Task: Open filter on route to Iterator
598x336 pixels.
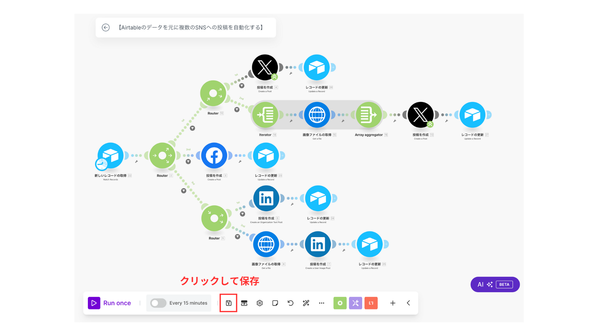Action: tap(237, 110)
